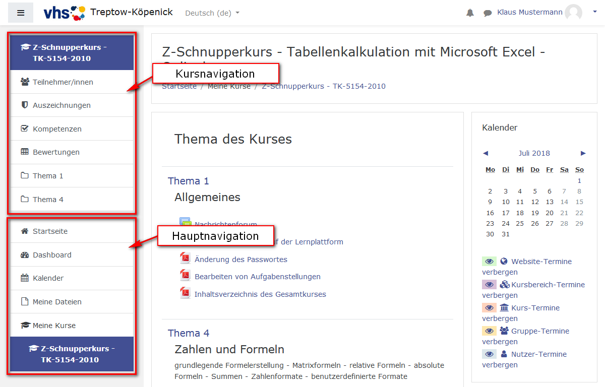Viewport: 605px width, 387px height.
Task: Open Teilnehmer/innen in course navigation
Action: (72, 82)
